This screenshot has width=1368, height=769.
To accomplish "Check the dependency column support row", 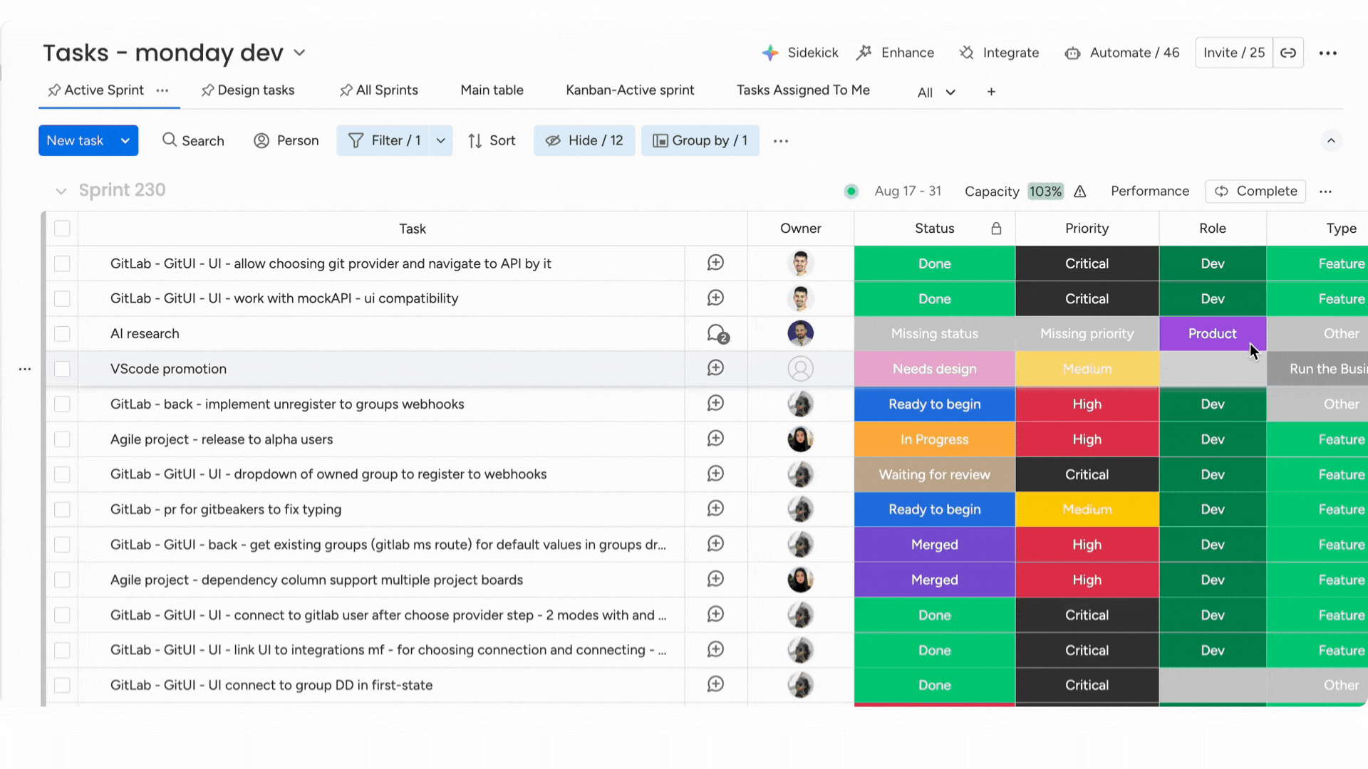I will [62, 580].
